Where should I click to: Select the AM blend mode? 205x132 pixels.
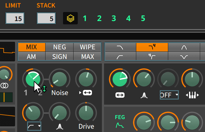point(31,56)
